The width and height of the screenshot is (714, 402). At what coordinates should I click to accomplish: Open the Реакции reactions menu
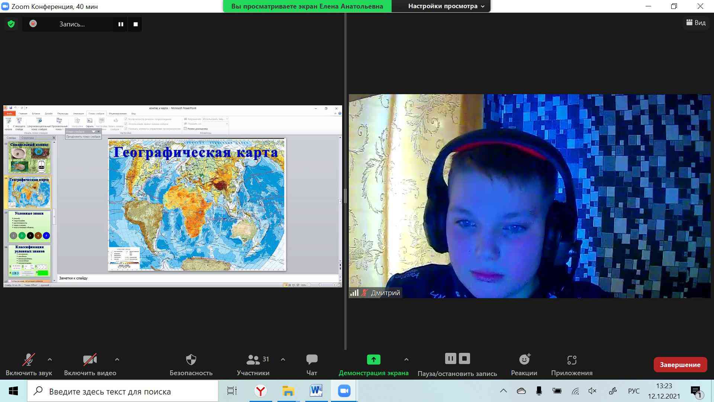(524, 365)
